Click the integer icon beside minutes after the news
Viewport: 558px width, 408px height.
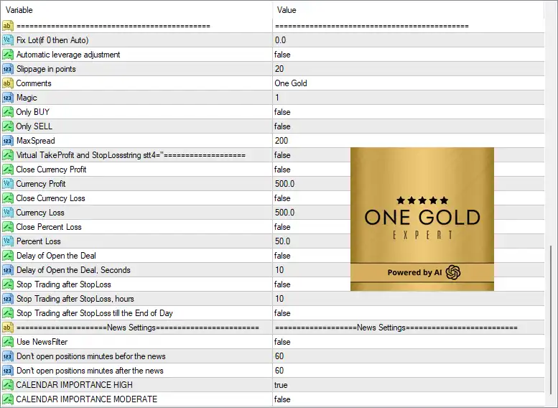click(7, 371)
